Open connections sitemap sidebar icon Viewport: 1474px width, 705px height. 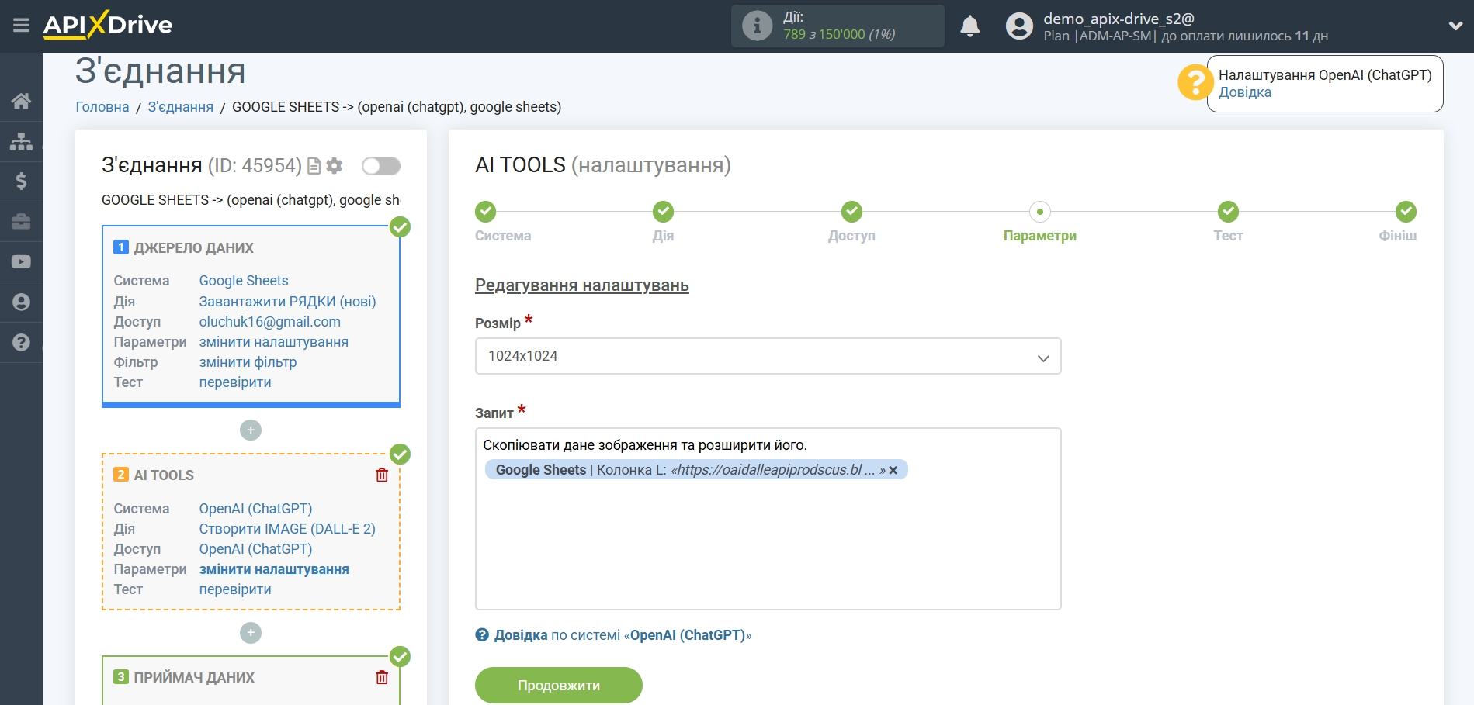pos(21,141)
